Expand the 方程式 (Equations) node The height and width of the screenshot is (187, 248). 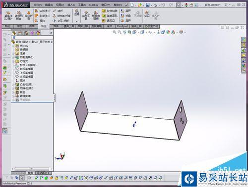pos(13,61)
